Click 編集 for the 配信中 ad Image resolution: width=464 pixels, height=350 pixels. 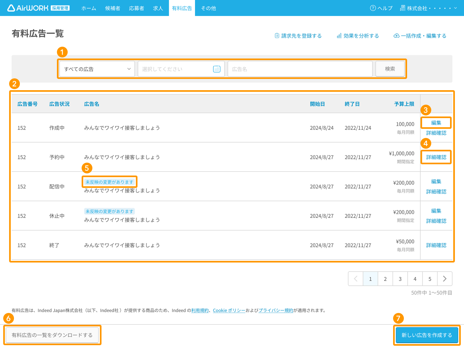(x=436, y=181)
